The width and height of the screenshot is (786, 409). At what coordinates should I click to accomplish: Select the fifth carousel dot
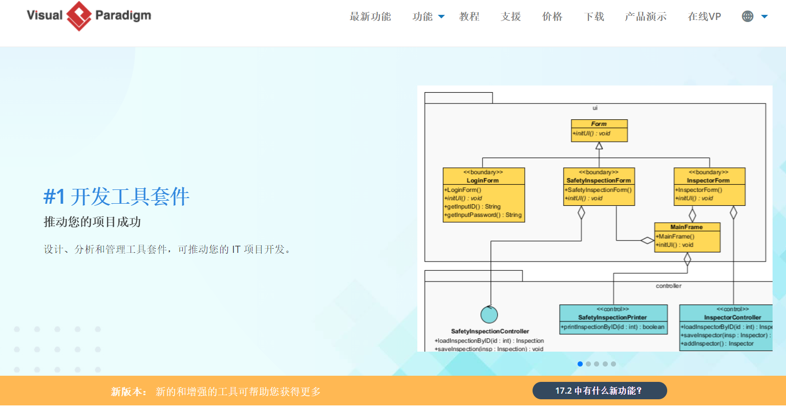[613, 364]
